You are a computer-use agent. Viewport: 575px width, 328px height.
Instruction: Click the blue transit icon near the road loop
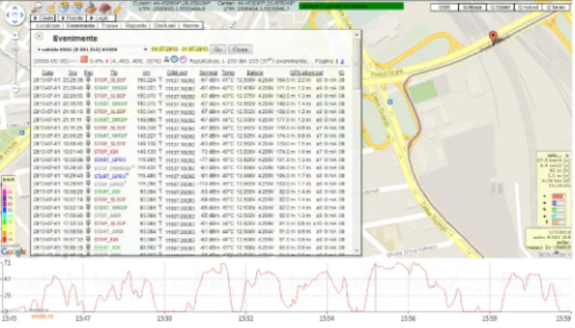390,102
